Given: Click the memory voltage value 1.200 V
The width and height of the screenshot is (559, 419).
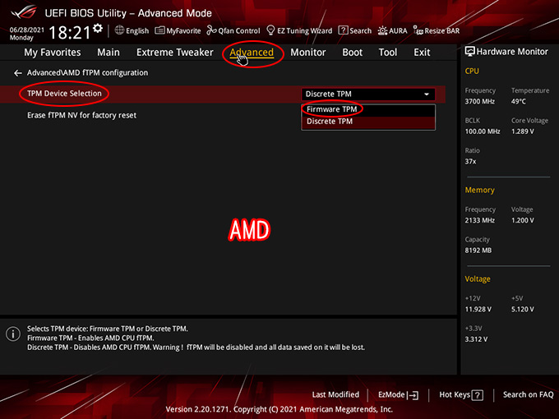Looking at the screenshot, I should 523,220.
